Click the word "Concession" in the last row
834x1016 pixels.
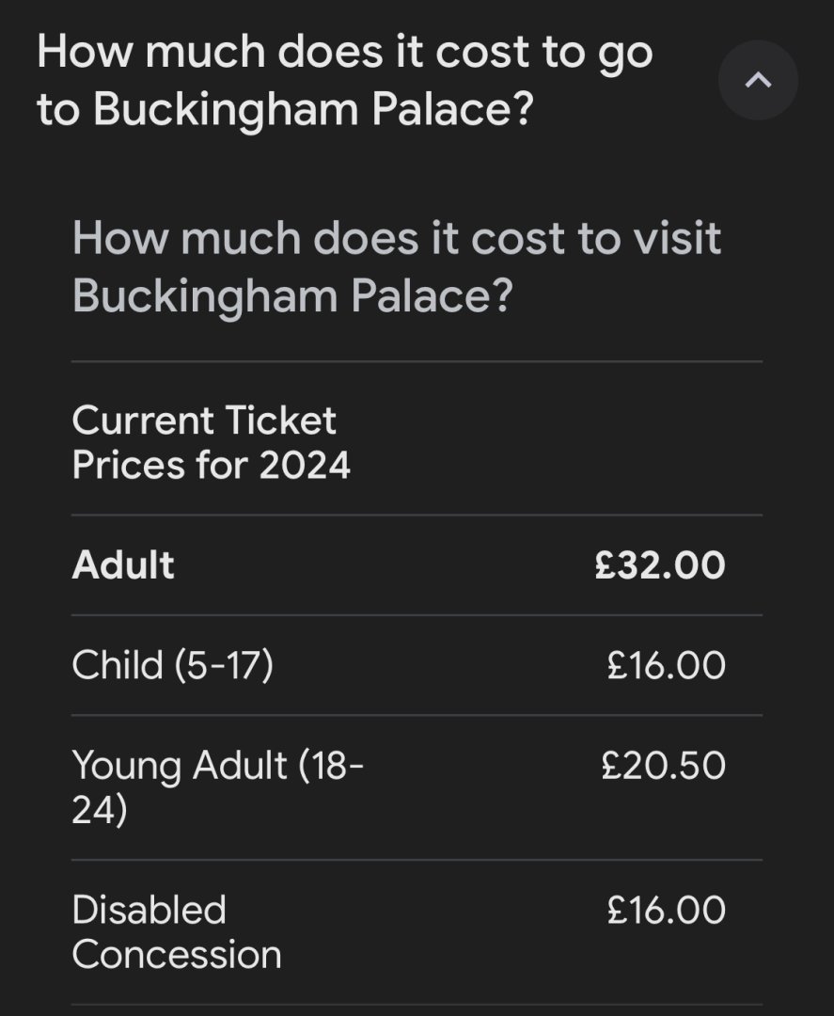click(x=177, y=954)
